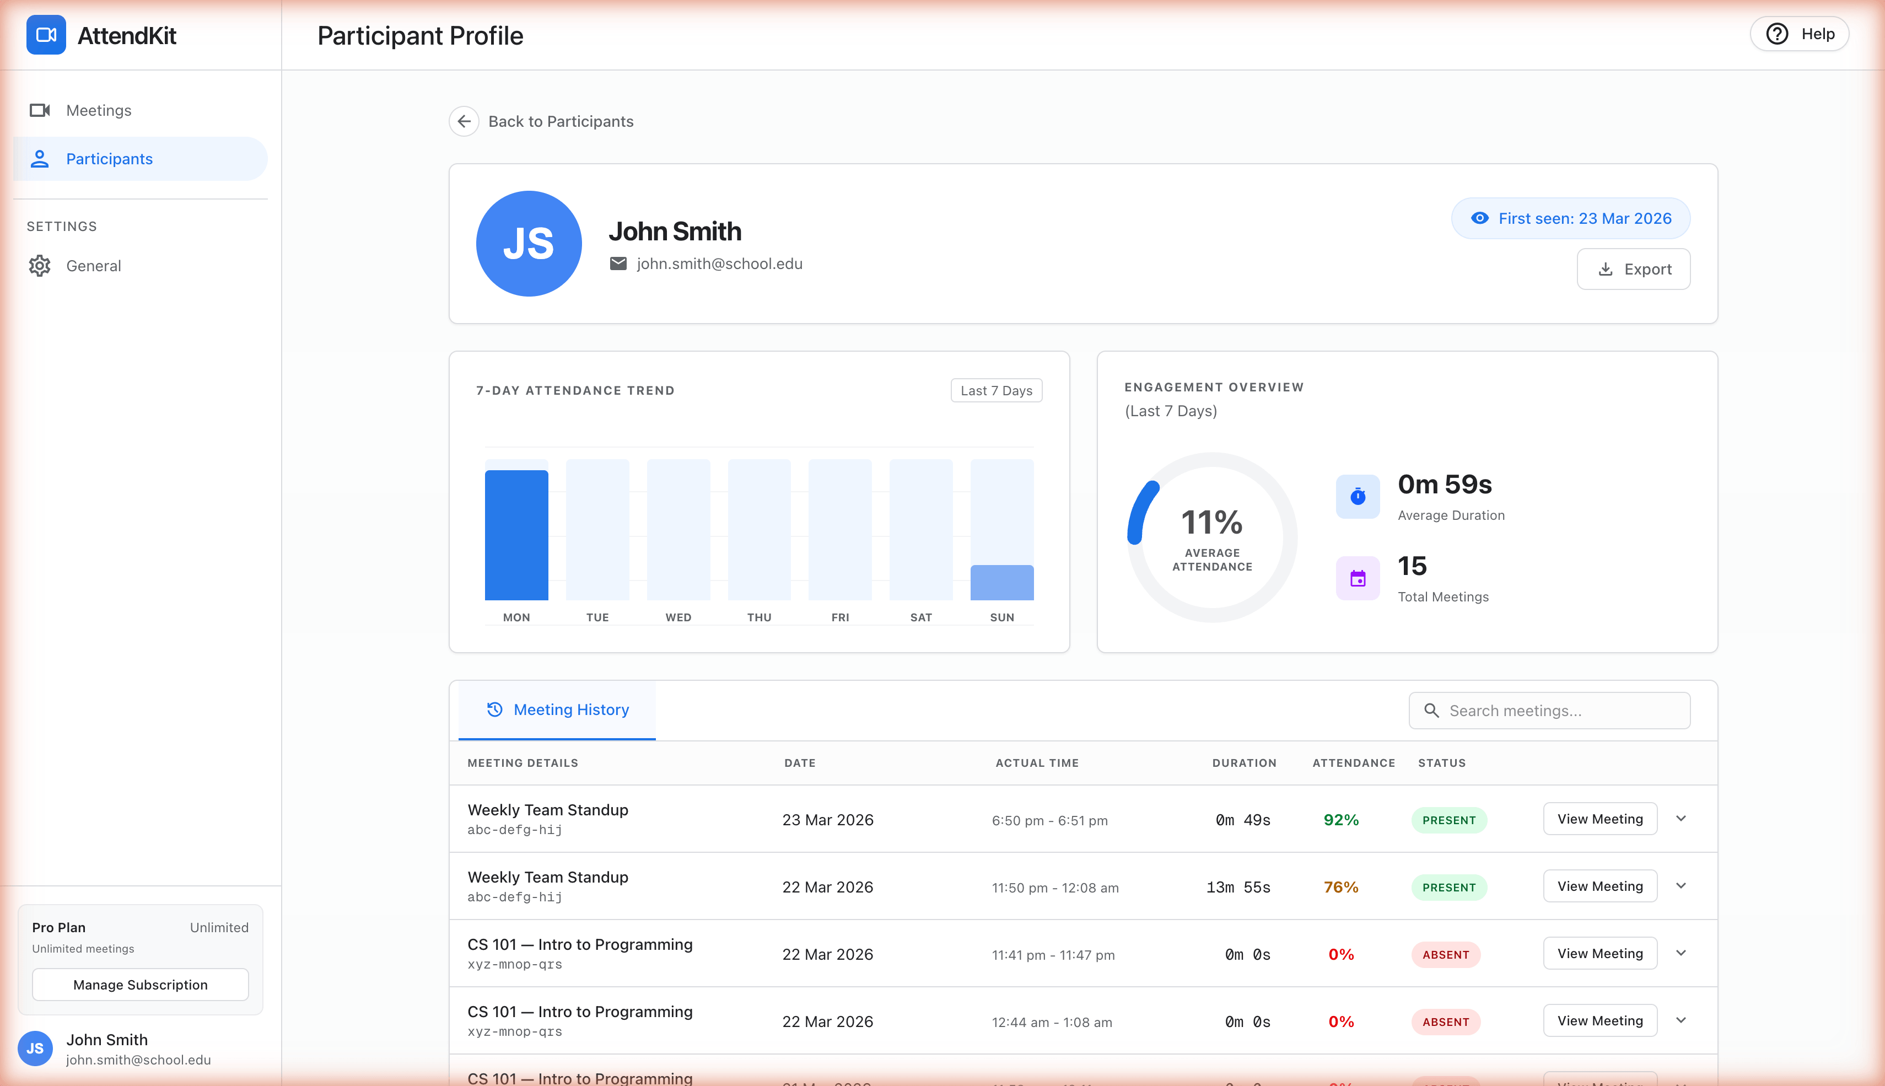Click the small JS user avatar in sidebar
Image resolution: width=1885 pixels, height=1086 pixels.
click(35, 1048)
